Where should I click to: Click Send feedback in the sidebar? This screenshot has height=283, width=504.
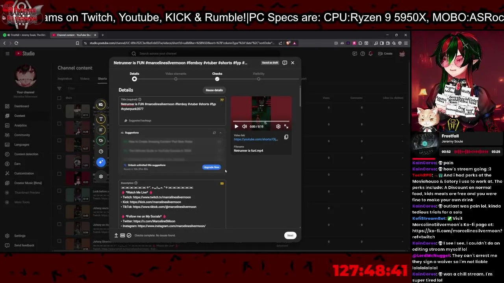24,245
